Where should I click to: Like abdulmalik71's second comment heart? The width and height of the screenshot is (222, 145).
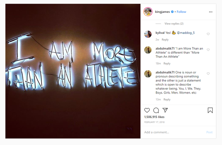click(208, 74)
